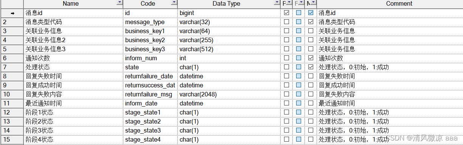Check the M checkbox on the stage_state1 row

click(311, 112)
